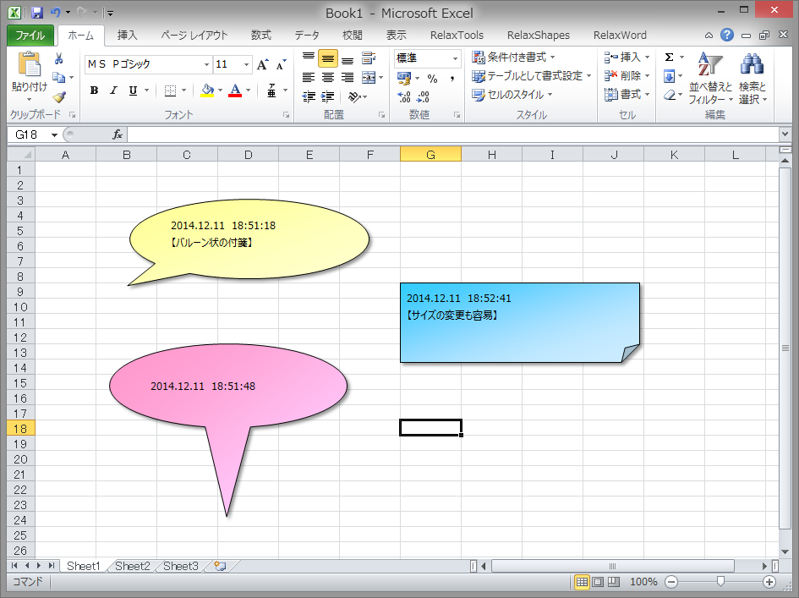Select column G header
The image size is (799, 598).
coord(430,155)
